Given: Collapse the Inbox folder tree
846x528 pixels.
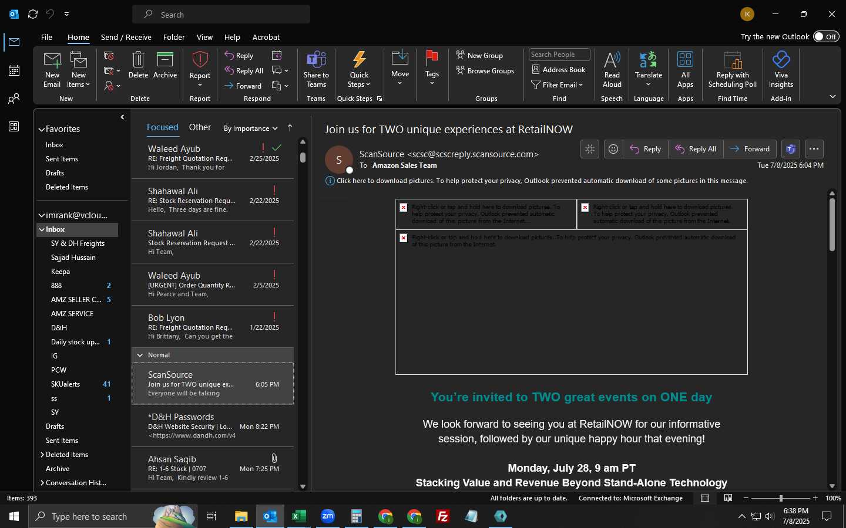Looking at the screenshot, I should (42, 229).
